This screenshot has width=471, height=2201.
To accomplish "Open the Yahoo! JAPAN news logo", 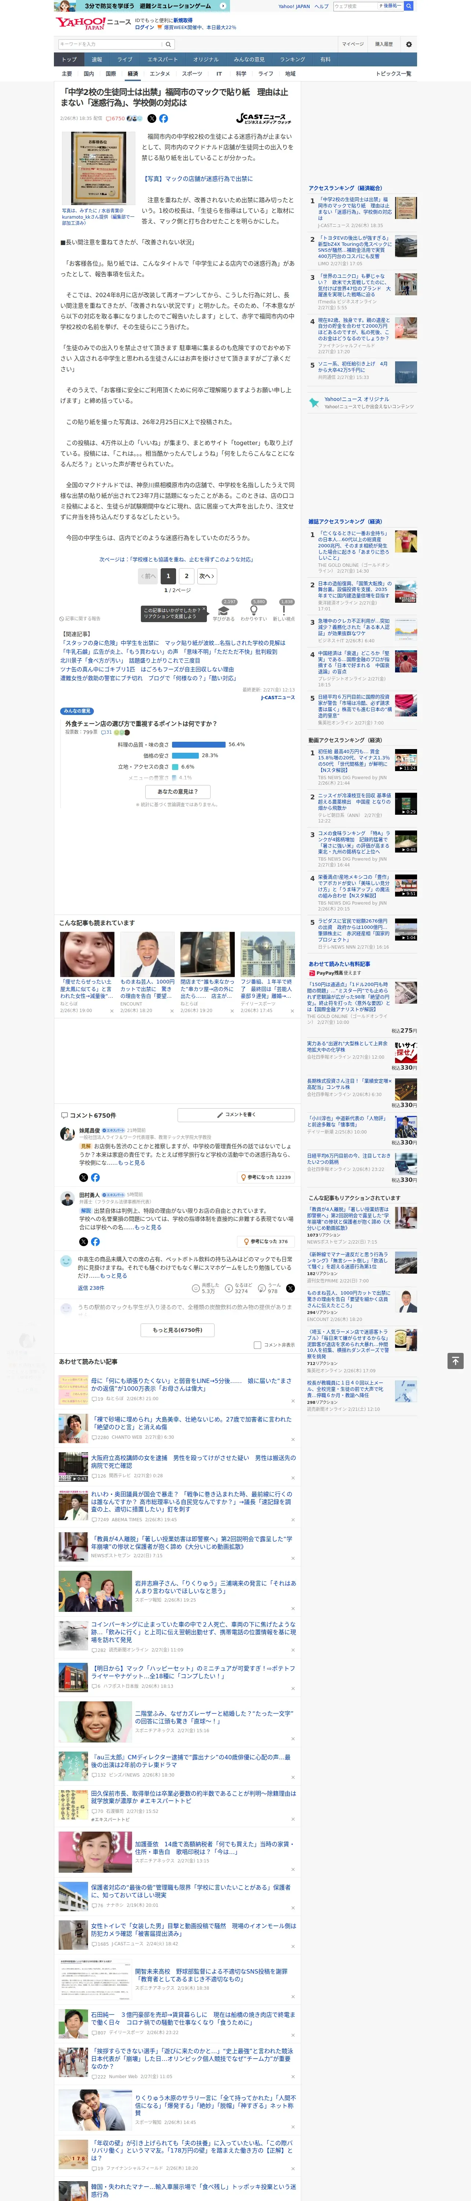I will [93, 23].
